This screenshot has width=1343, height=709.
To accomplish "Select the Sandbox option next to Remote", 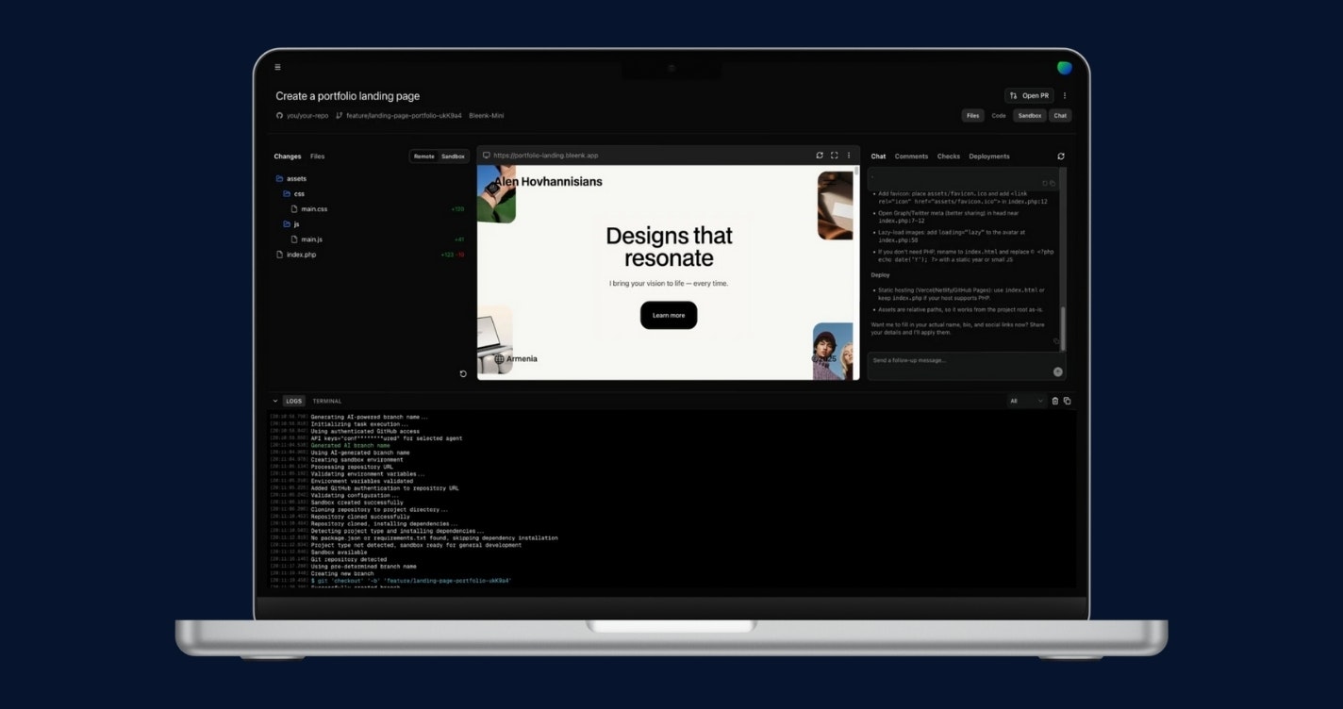I will [453, 157].
